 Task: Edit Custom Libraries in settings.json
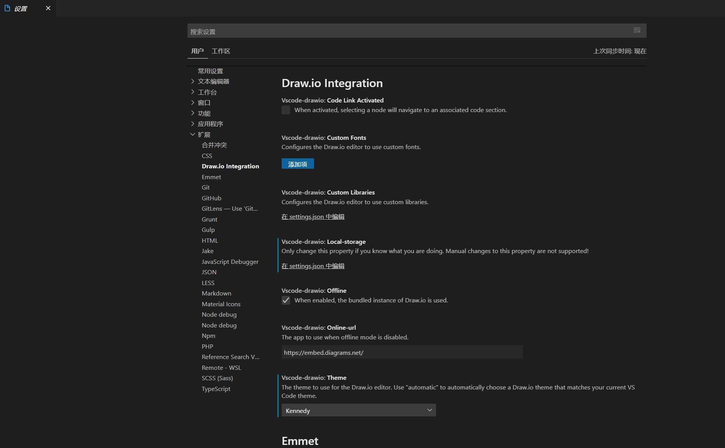pos(313,216)
